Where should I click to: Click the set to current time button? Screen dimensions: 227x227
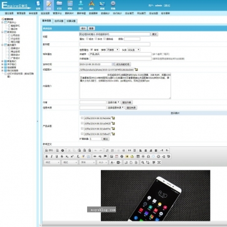coord(123,65)
